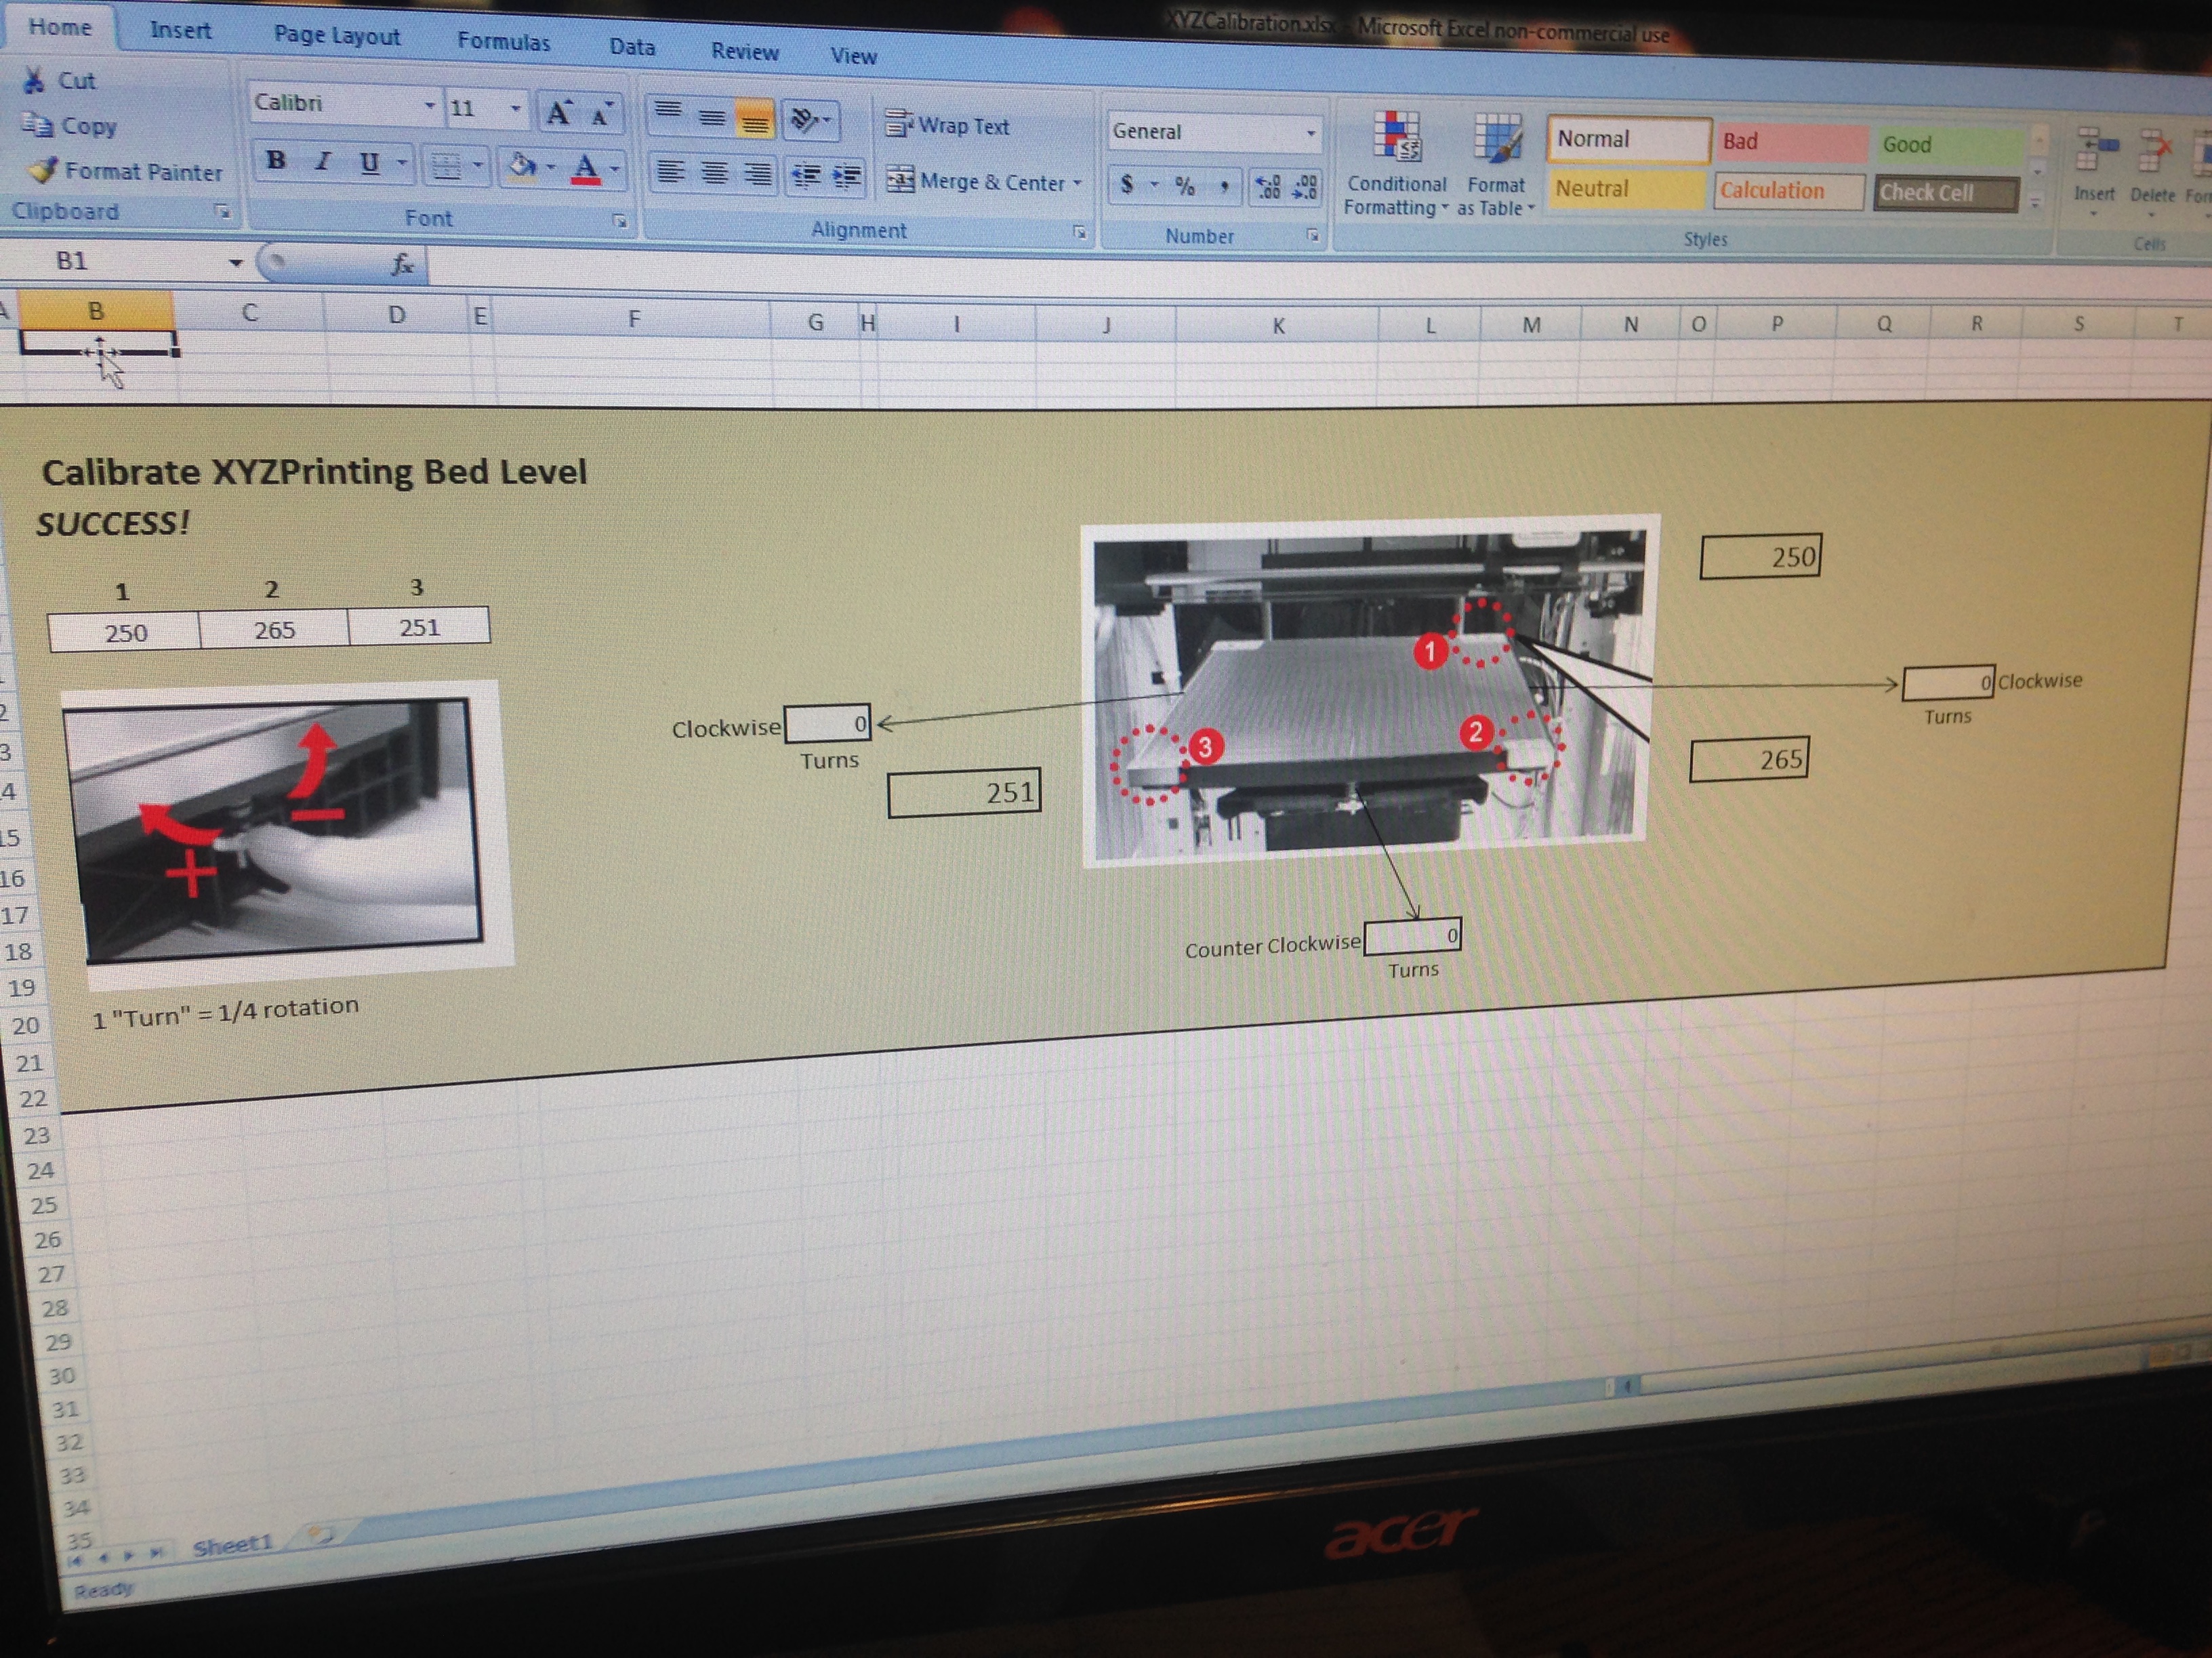2212x1658 pixels.
Task: Toggle the highlighted Bottom Align button
Action: [x=755, y=118]
